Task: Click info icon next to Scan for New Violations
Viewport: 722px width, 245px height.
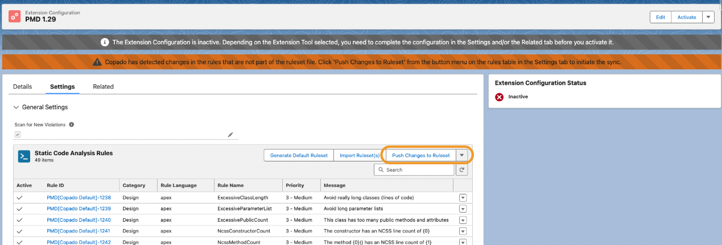Action: coord(72,124)
